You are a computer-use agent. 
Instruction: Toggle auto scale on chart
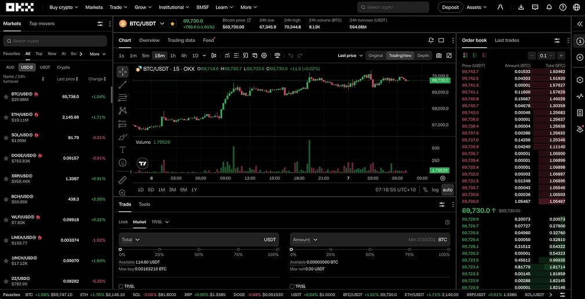click(447, 189)
